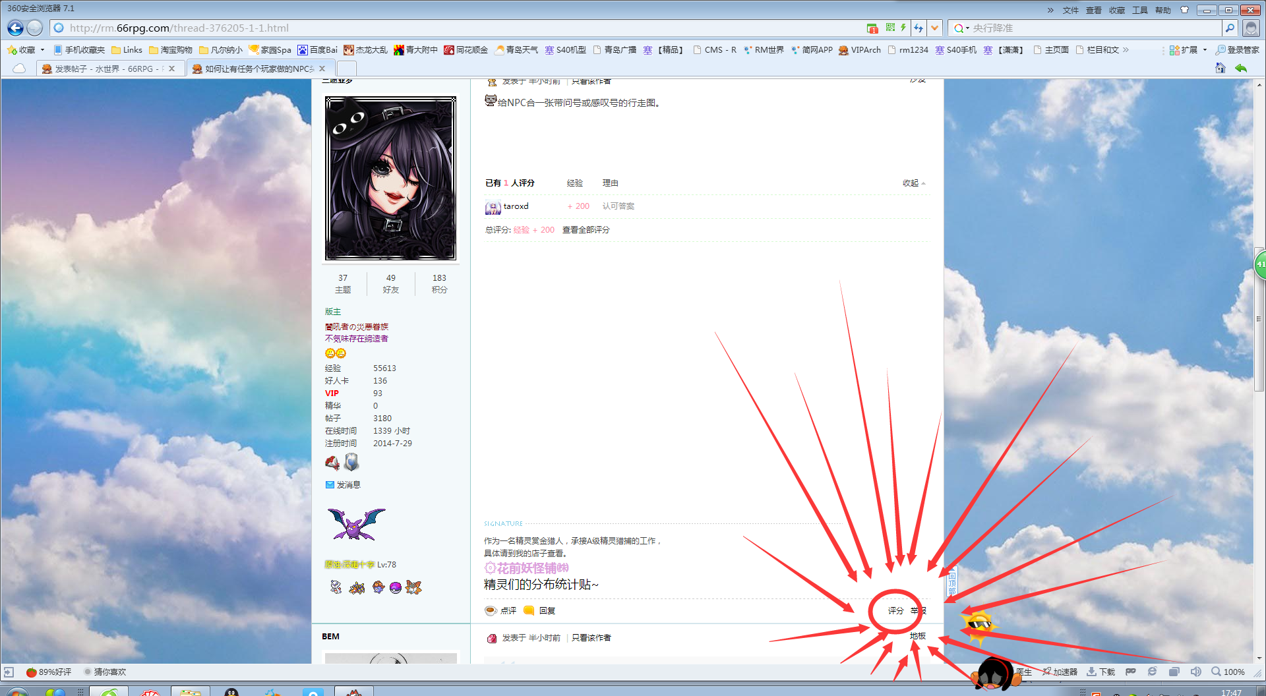This screenshot has width=1266, height=696.
Task: Open the QR code icon in address bar
Action: pos(890,28)
